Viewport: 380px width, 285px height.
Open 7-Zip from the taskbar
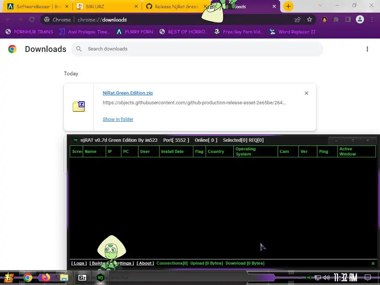(x=82, y=278)
